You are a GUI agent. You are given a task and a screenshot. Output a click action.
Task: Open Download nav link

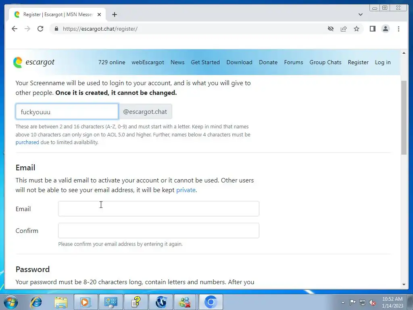(240, 63)
